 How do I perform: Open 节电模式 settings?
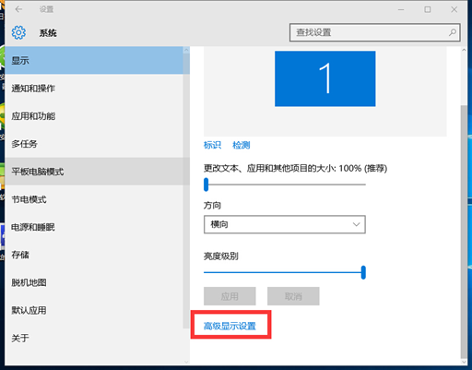point(94,199)
